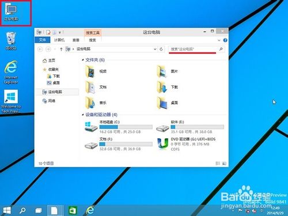Switch to the 搜索 (Search) ribbon tab
This screenshot has width=288, height=216.
point(93,40)
